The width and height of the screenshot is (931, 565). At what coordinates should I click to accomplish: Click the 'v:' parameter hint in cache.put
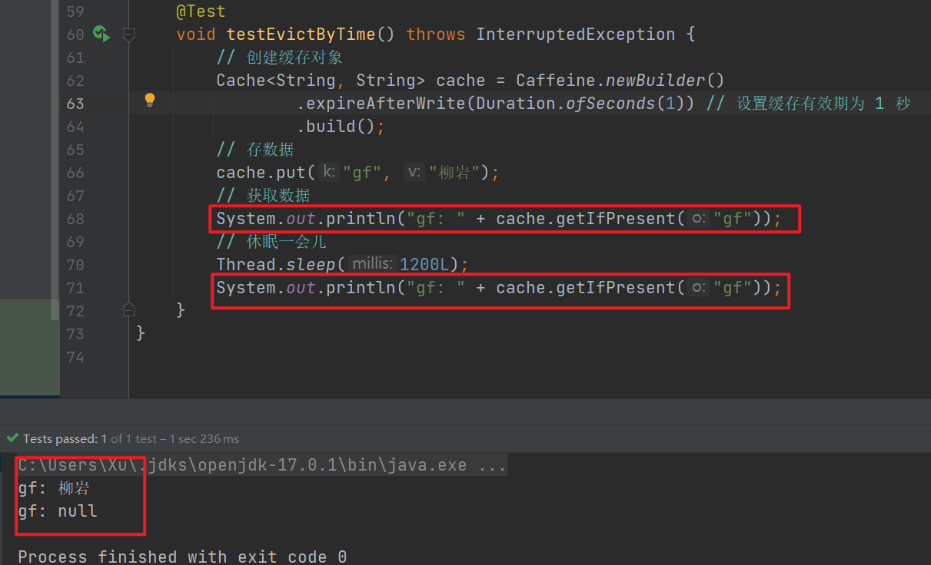pyautogui.click(x=414, y=173)
